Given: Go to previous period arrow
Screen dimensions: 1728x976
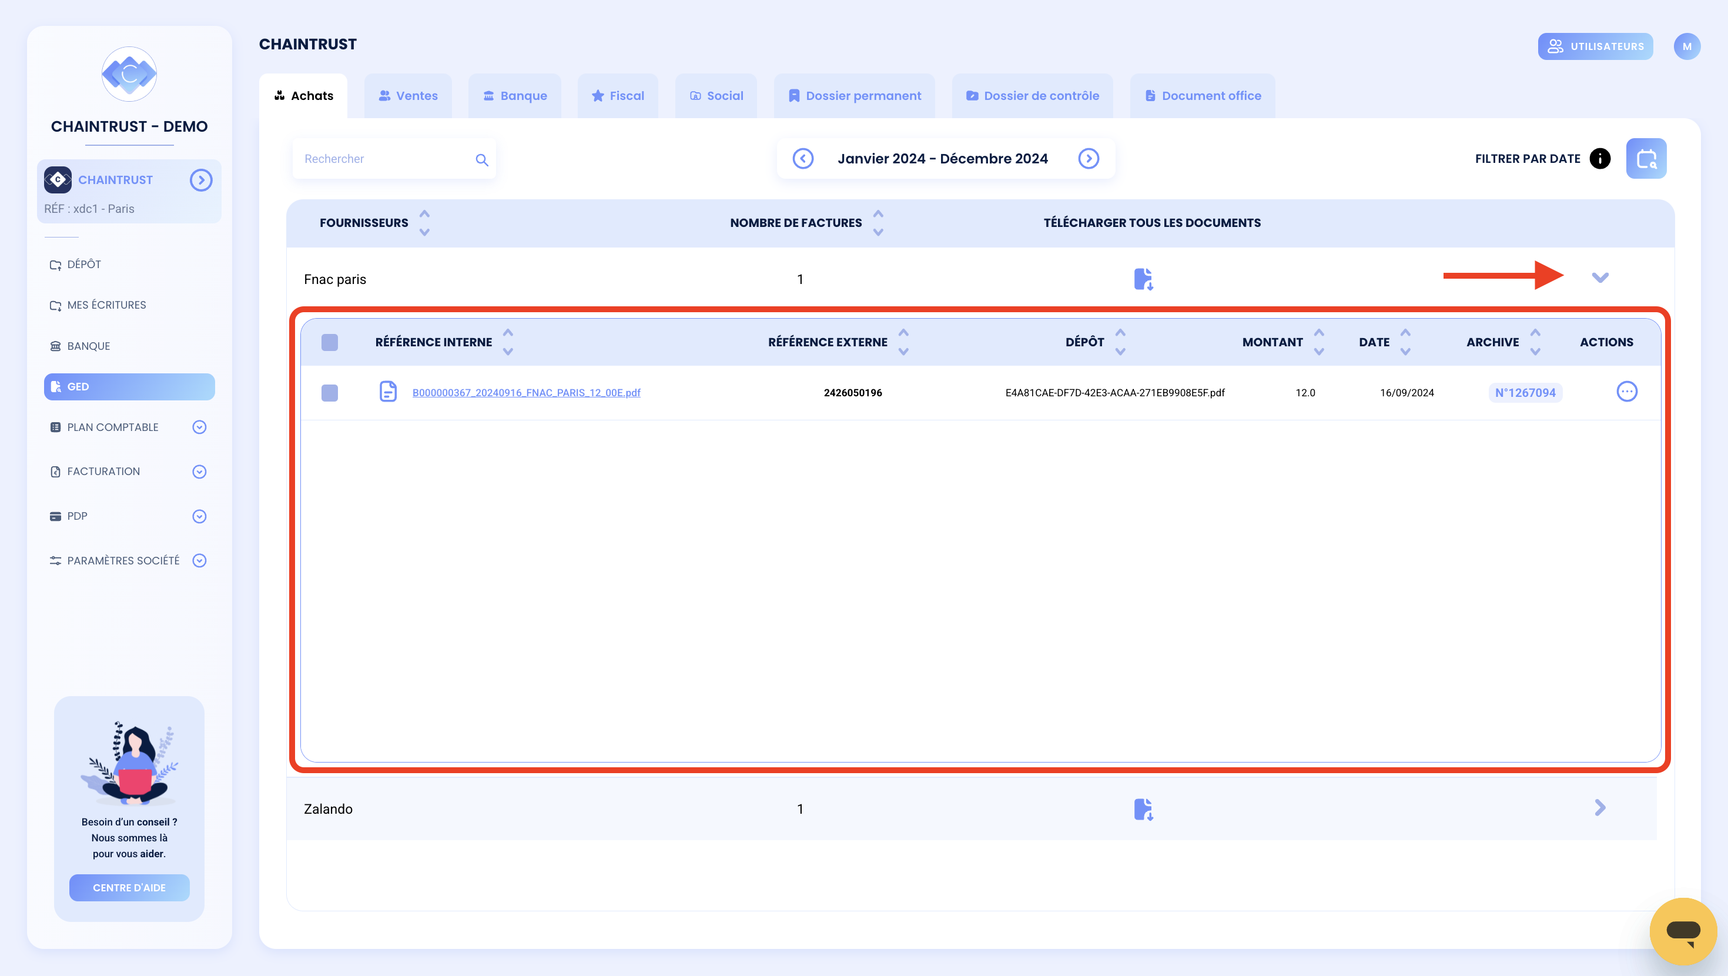Looking at the screenshot, I should click(x=803, y=158).
